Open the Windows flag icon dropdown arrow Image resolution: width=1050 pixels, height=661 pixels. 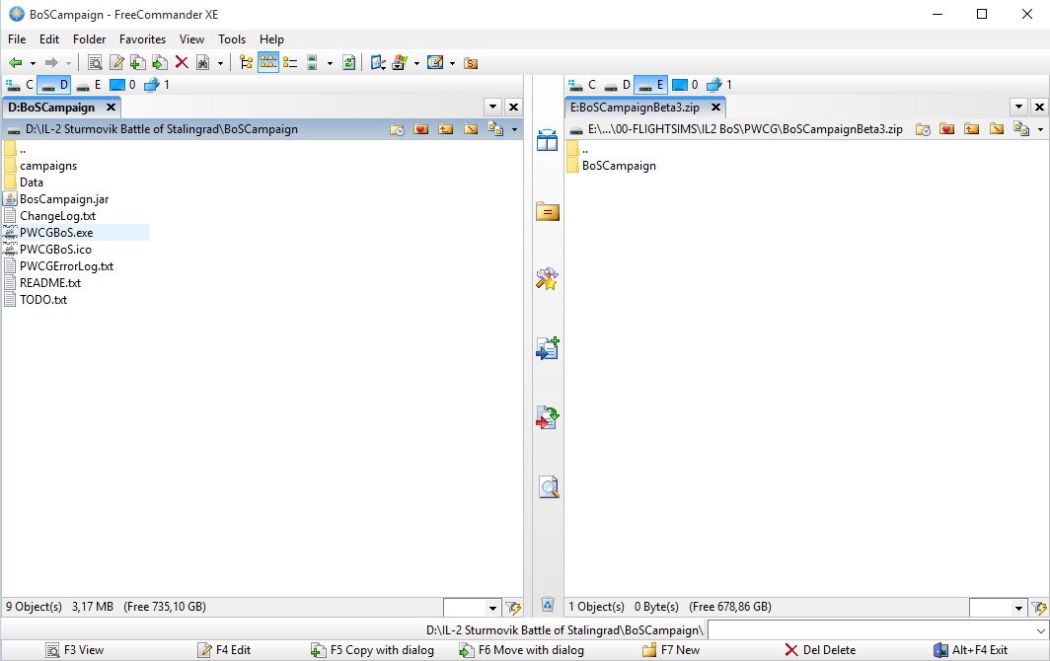coord(415,63)
